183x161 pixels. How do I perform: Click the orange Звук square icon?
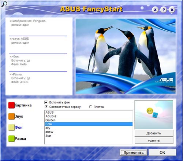pos(11,116)
